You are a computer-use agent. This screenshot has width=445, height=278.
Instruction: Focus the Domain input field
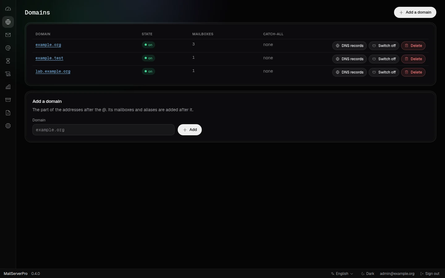(104, 130)
